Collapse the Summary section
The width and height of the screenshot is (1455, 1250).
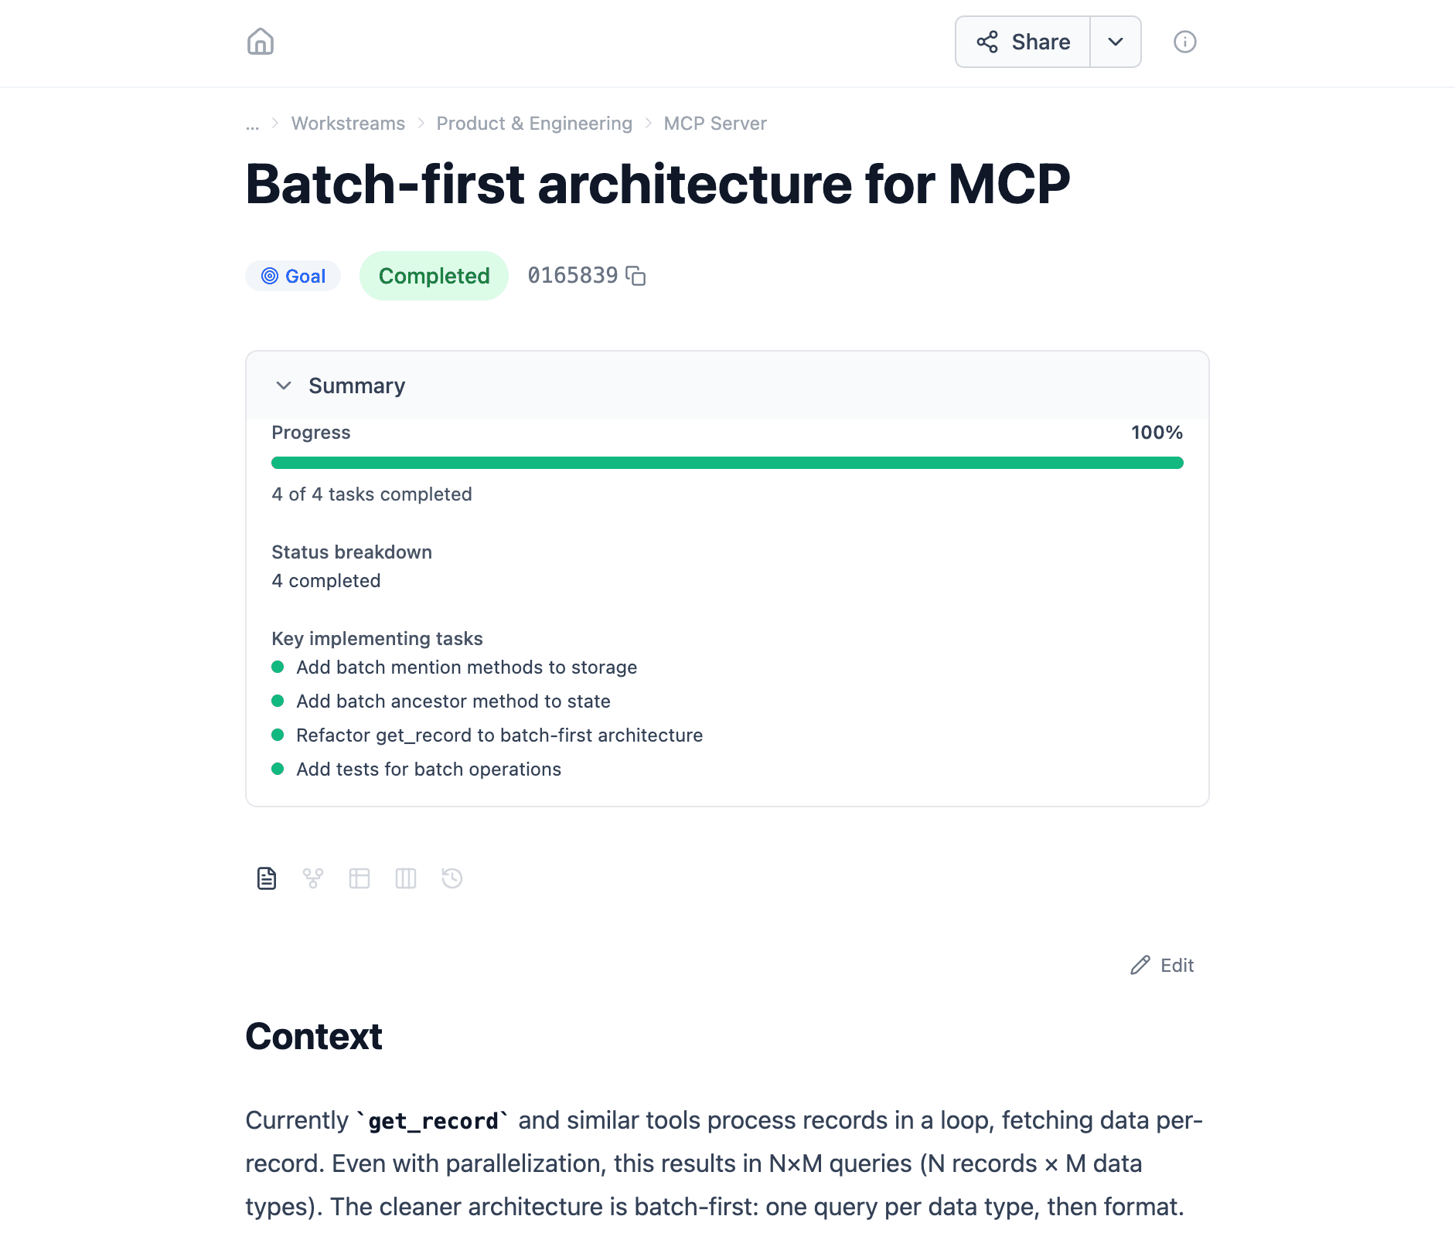pos(284,386)
